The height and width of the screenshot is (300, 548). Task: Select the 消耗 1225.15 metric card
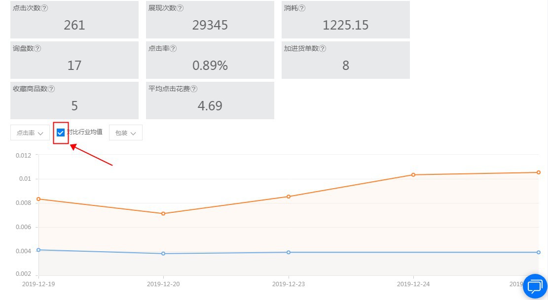[345, 20]
